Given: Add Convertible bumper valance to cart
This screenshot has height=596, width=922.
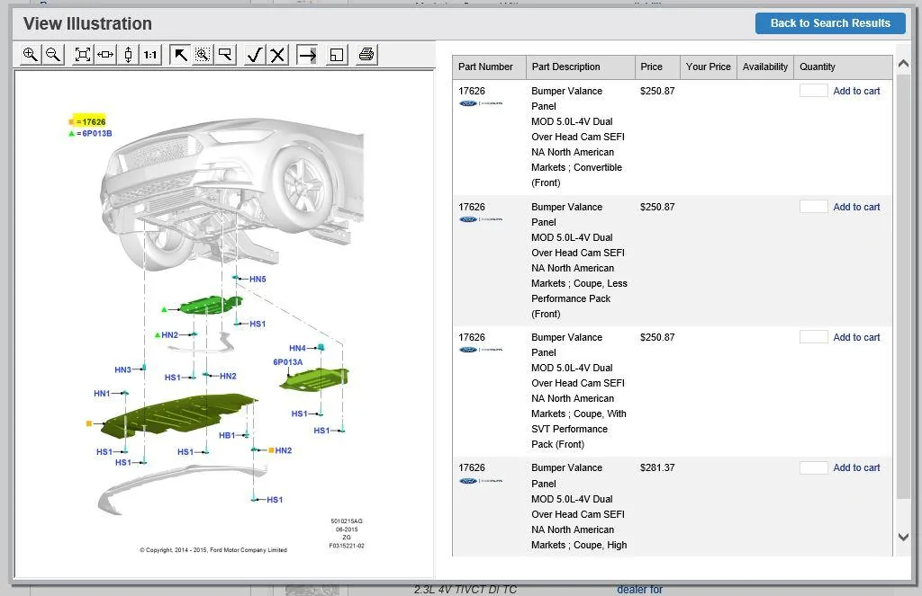Looking at the screenshot, I should (x=856, y=91).
